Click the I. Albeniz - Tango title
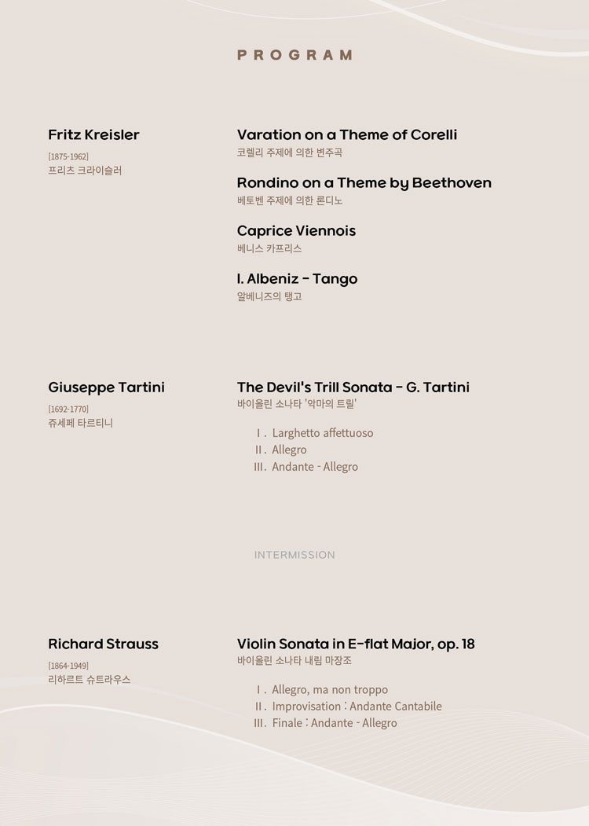The image size is (589, 826). [x=298, y=279]
